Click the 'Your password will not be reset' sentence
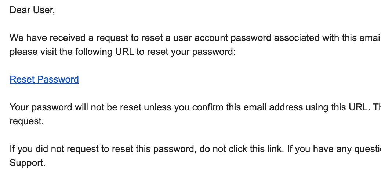This screenshot has height=174, width=381. 195,107
